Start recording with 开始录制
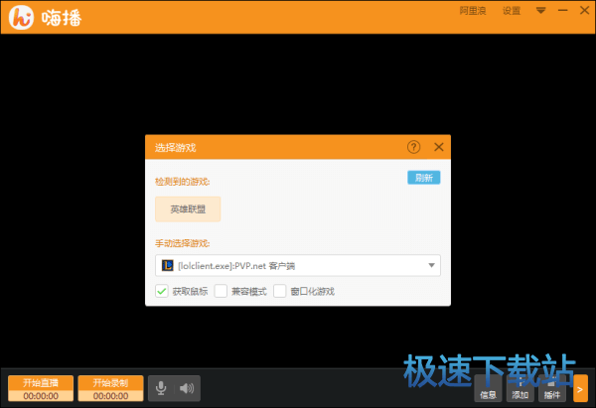Image resolution: width=596 pixels, height=408 pixels. pos(110,388)
